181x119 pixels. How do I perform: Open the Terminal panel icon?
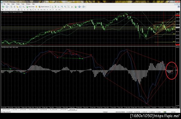(x=21, y=7)
